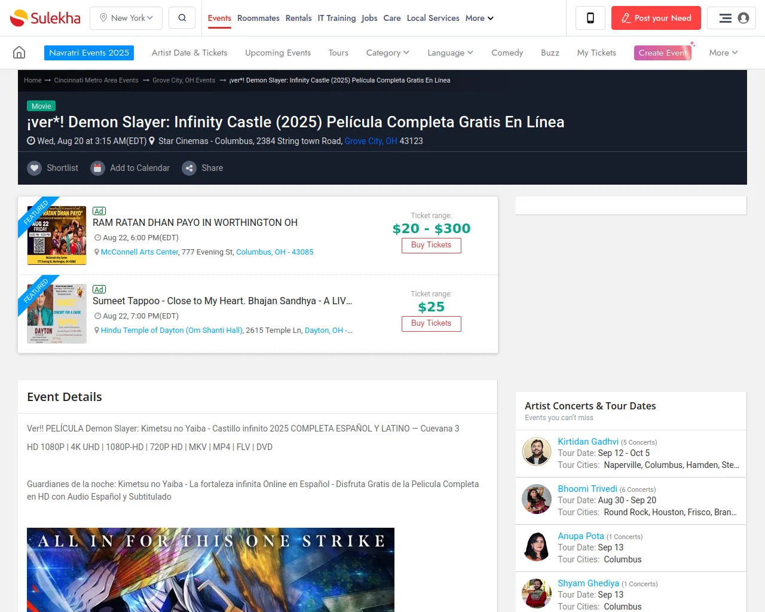Screen dimensions: 765x612
Task: Open the IT Training section
Action: (336, 18)
